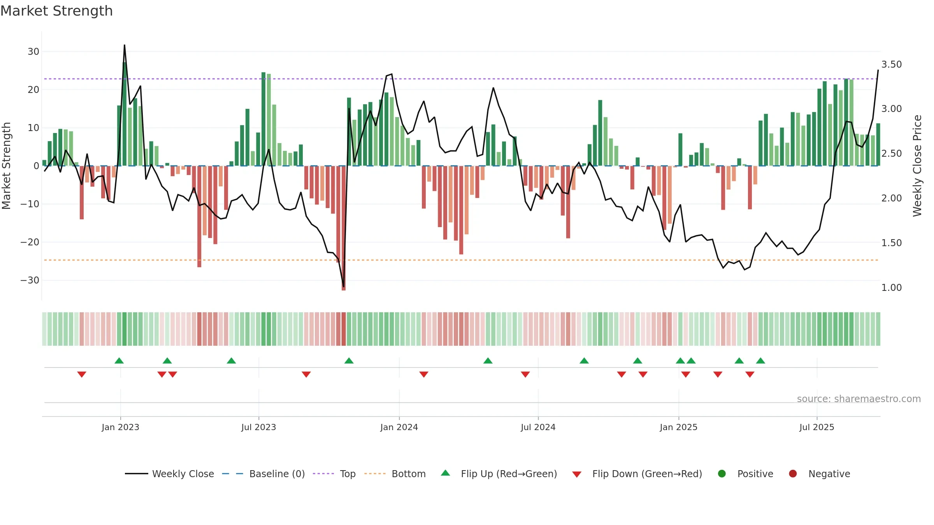Click the red Flip Down legend triangle icon
934x525 pixels.
point(577,474)
